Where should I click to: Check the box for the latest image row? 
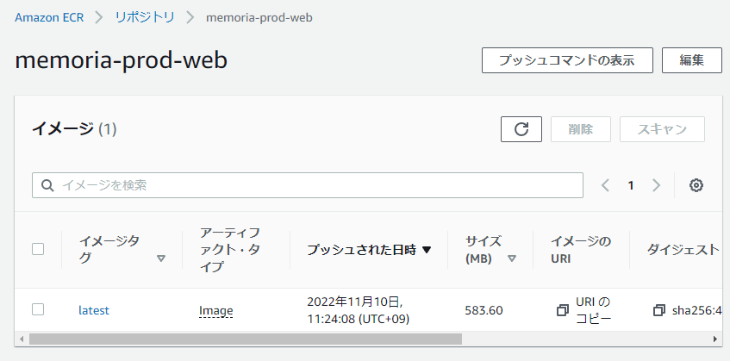pos(38,309)
